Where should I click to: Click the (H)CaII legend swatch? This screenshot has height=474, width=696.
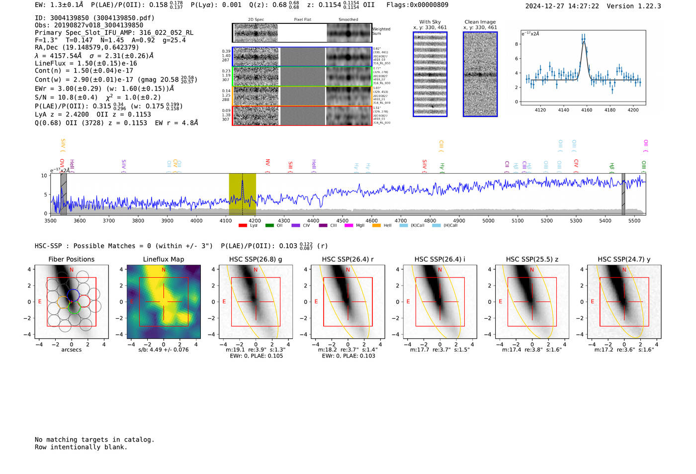pyautogui.click(x=436, y=226)
